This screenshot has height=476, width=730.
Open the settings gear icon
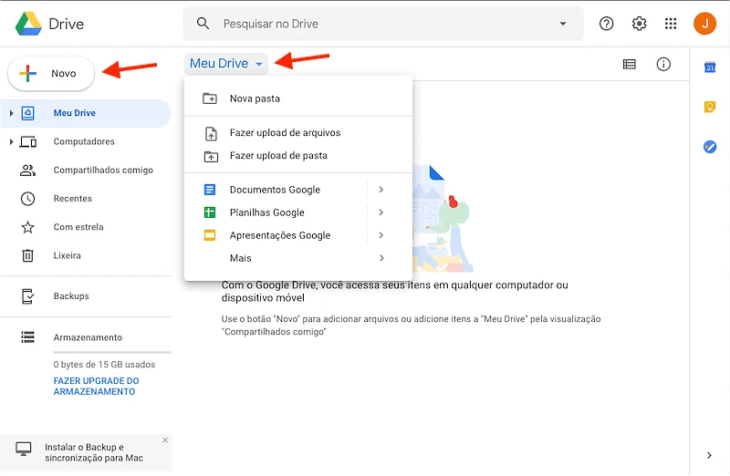639,24
